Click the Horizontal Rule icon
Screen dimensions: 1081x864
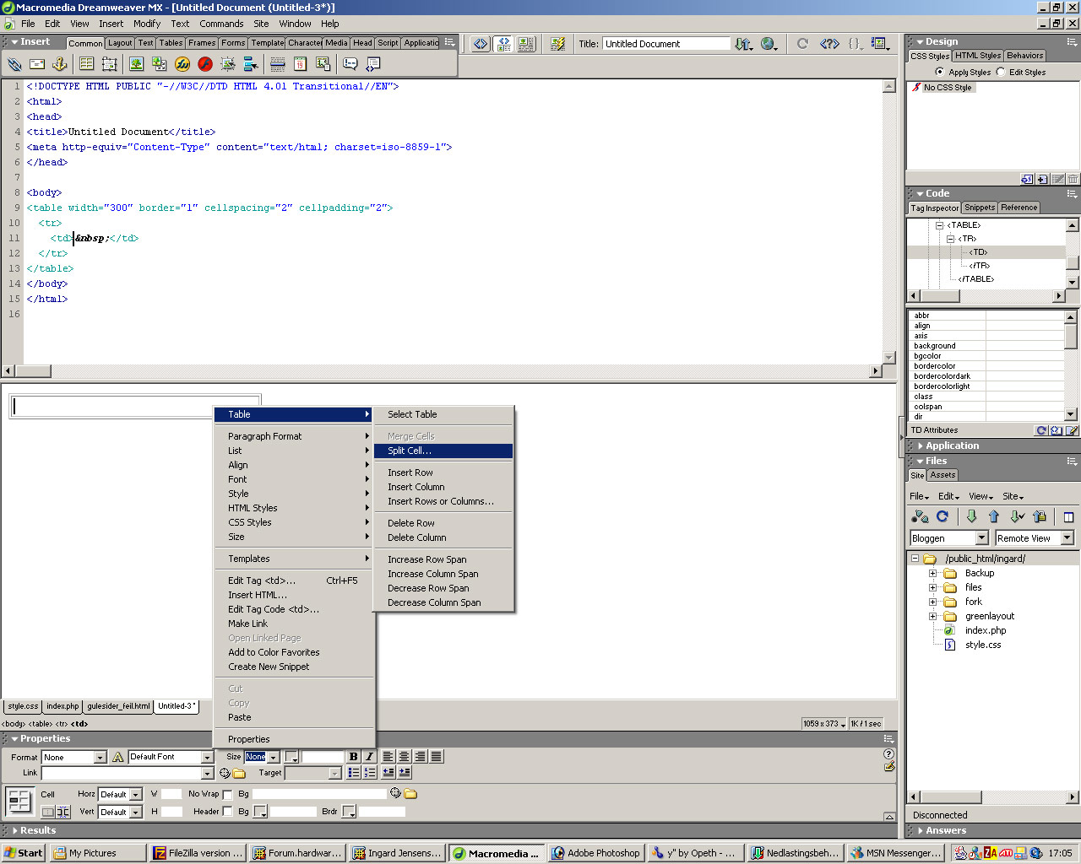point(277,64)
